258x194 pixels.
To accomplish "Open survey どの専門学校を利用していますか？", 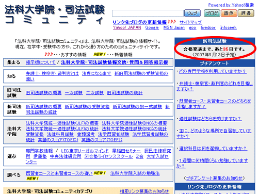I will [213, 71].
